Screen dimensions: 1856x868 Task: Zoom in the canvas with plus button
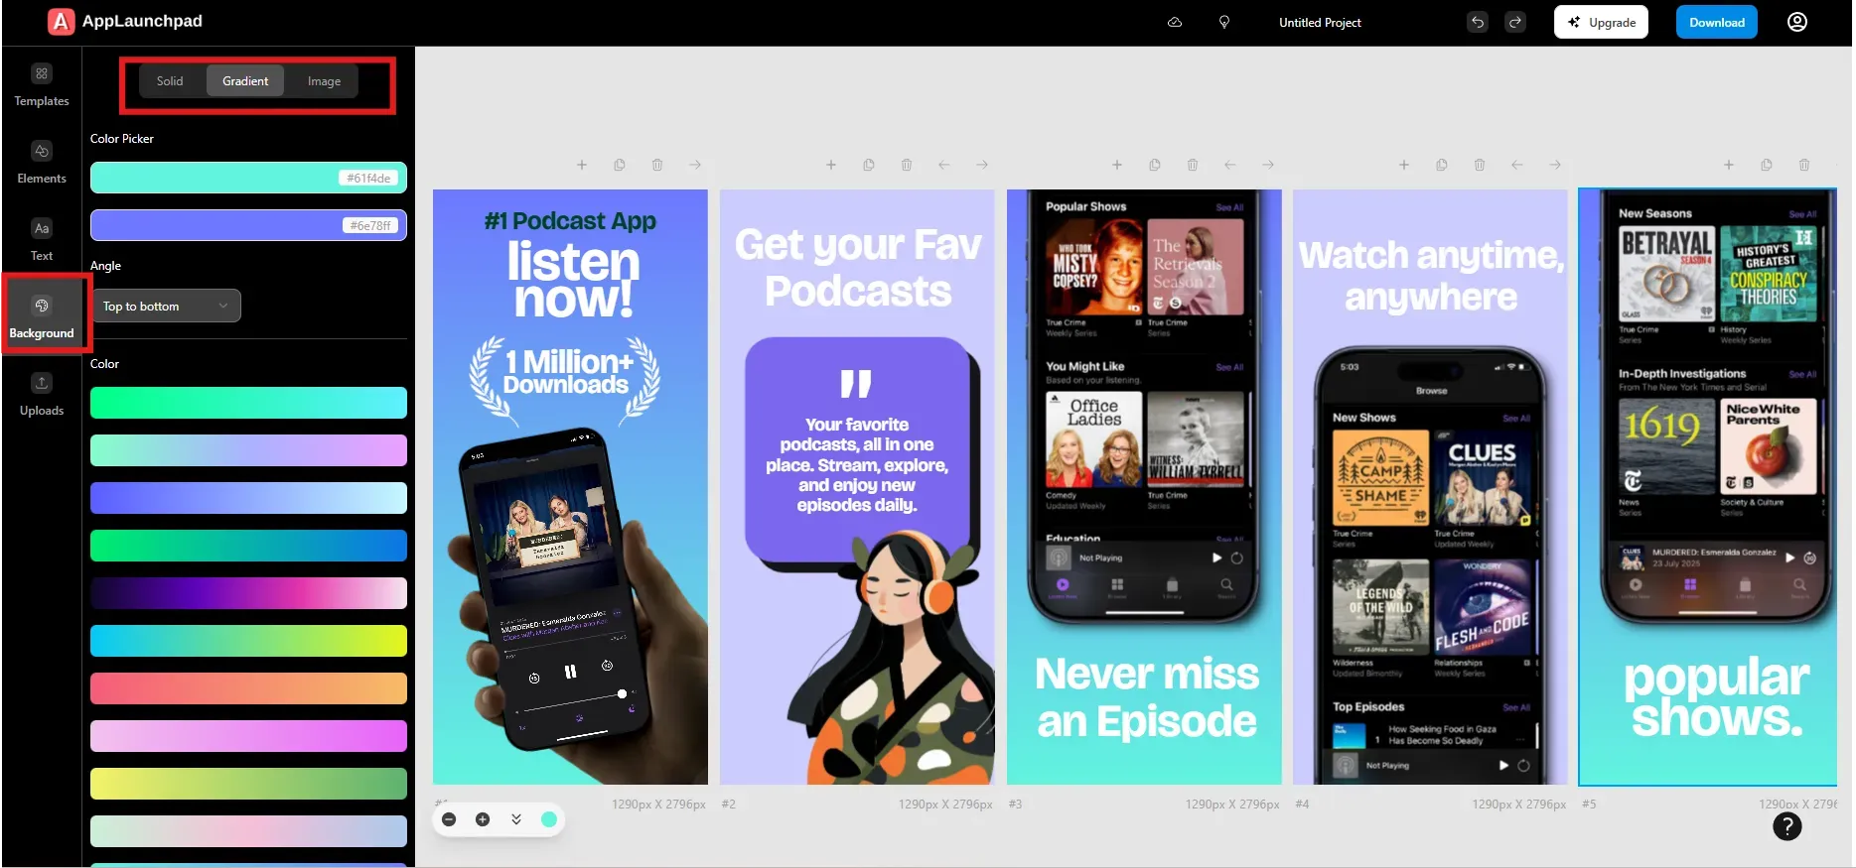tap(483, 819)
